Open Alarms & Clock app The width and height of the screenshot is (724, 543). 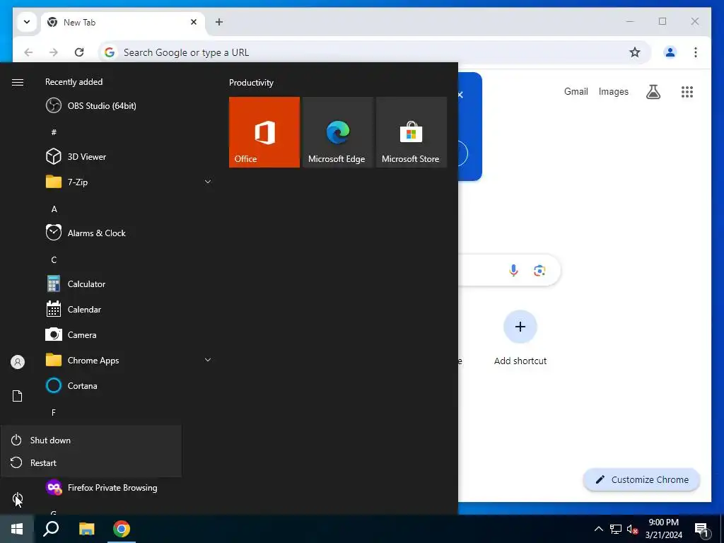pos(129,233)
